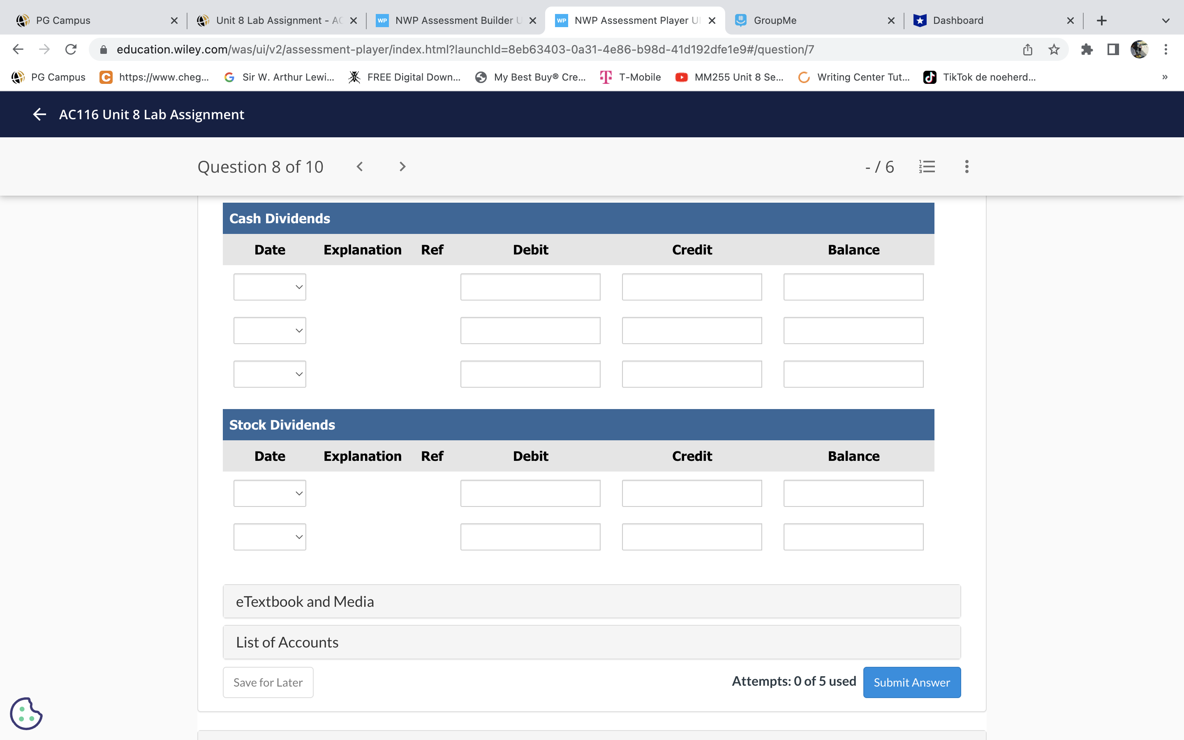Click the Submit Answer button
The width and height of the screenshot is (1184, 740).
(x=911, y=682)
